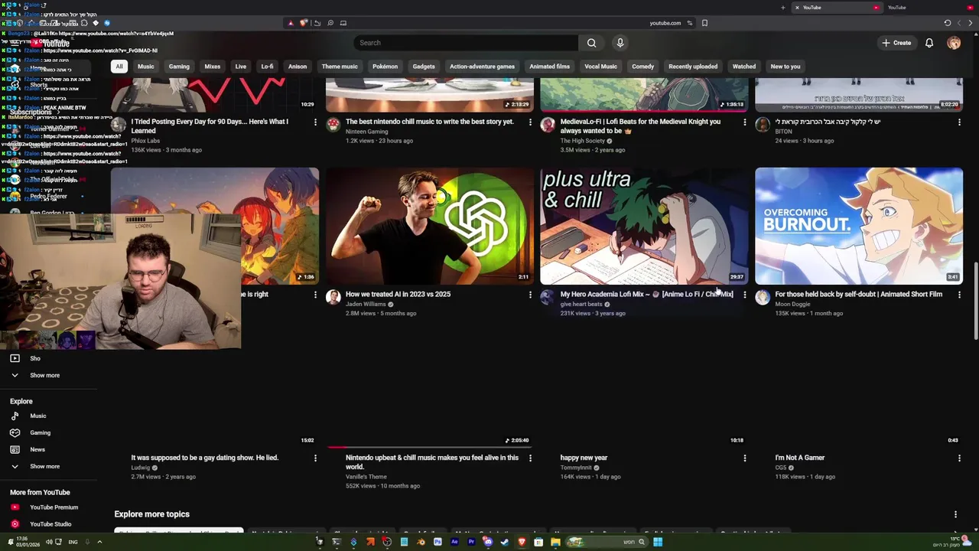Screen dimensions: 979x551
Task: Open the account avatar menu
Action: click(x=954, y=43)
